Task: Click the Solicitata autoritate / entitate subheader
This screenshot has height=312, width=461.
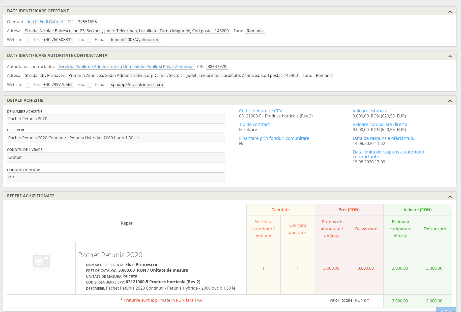Action: click(x=263, y=229)
